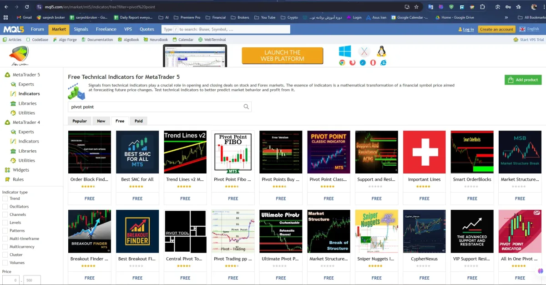546x285 pixels.
Task: Open the Google Translate extension icon
Action: coord(431,7)
